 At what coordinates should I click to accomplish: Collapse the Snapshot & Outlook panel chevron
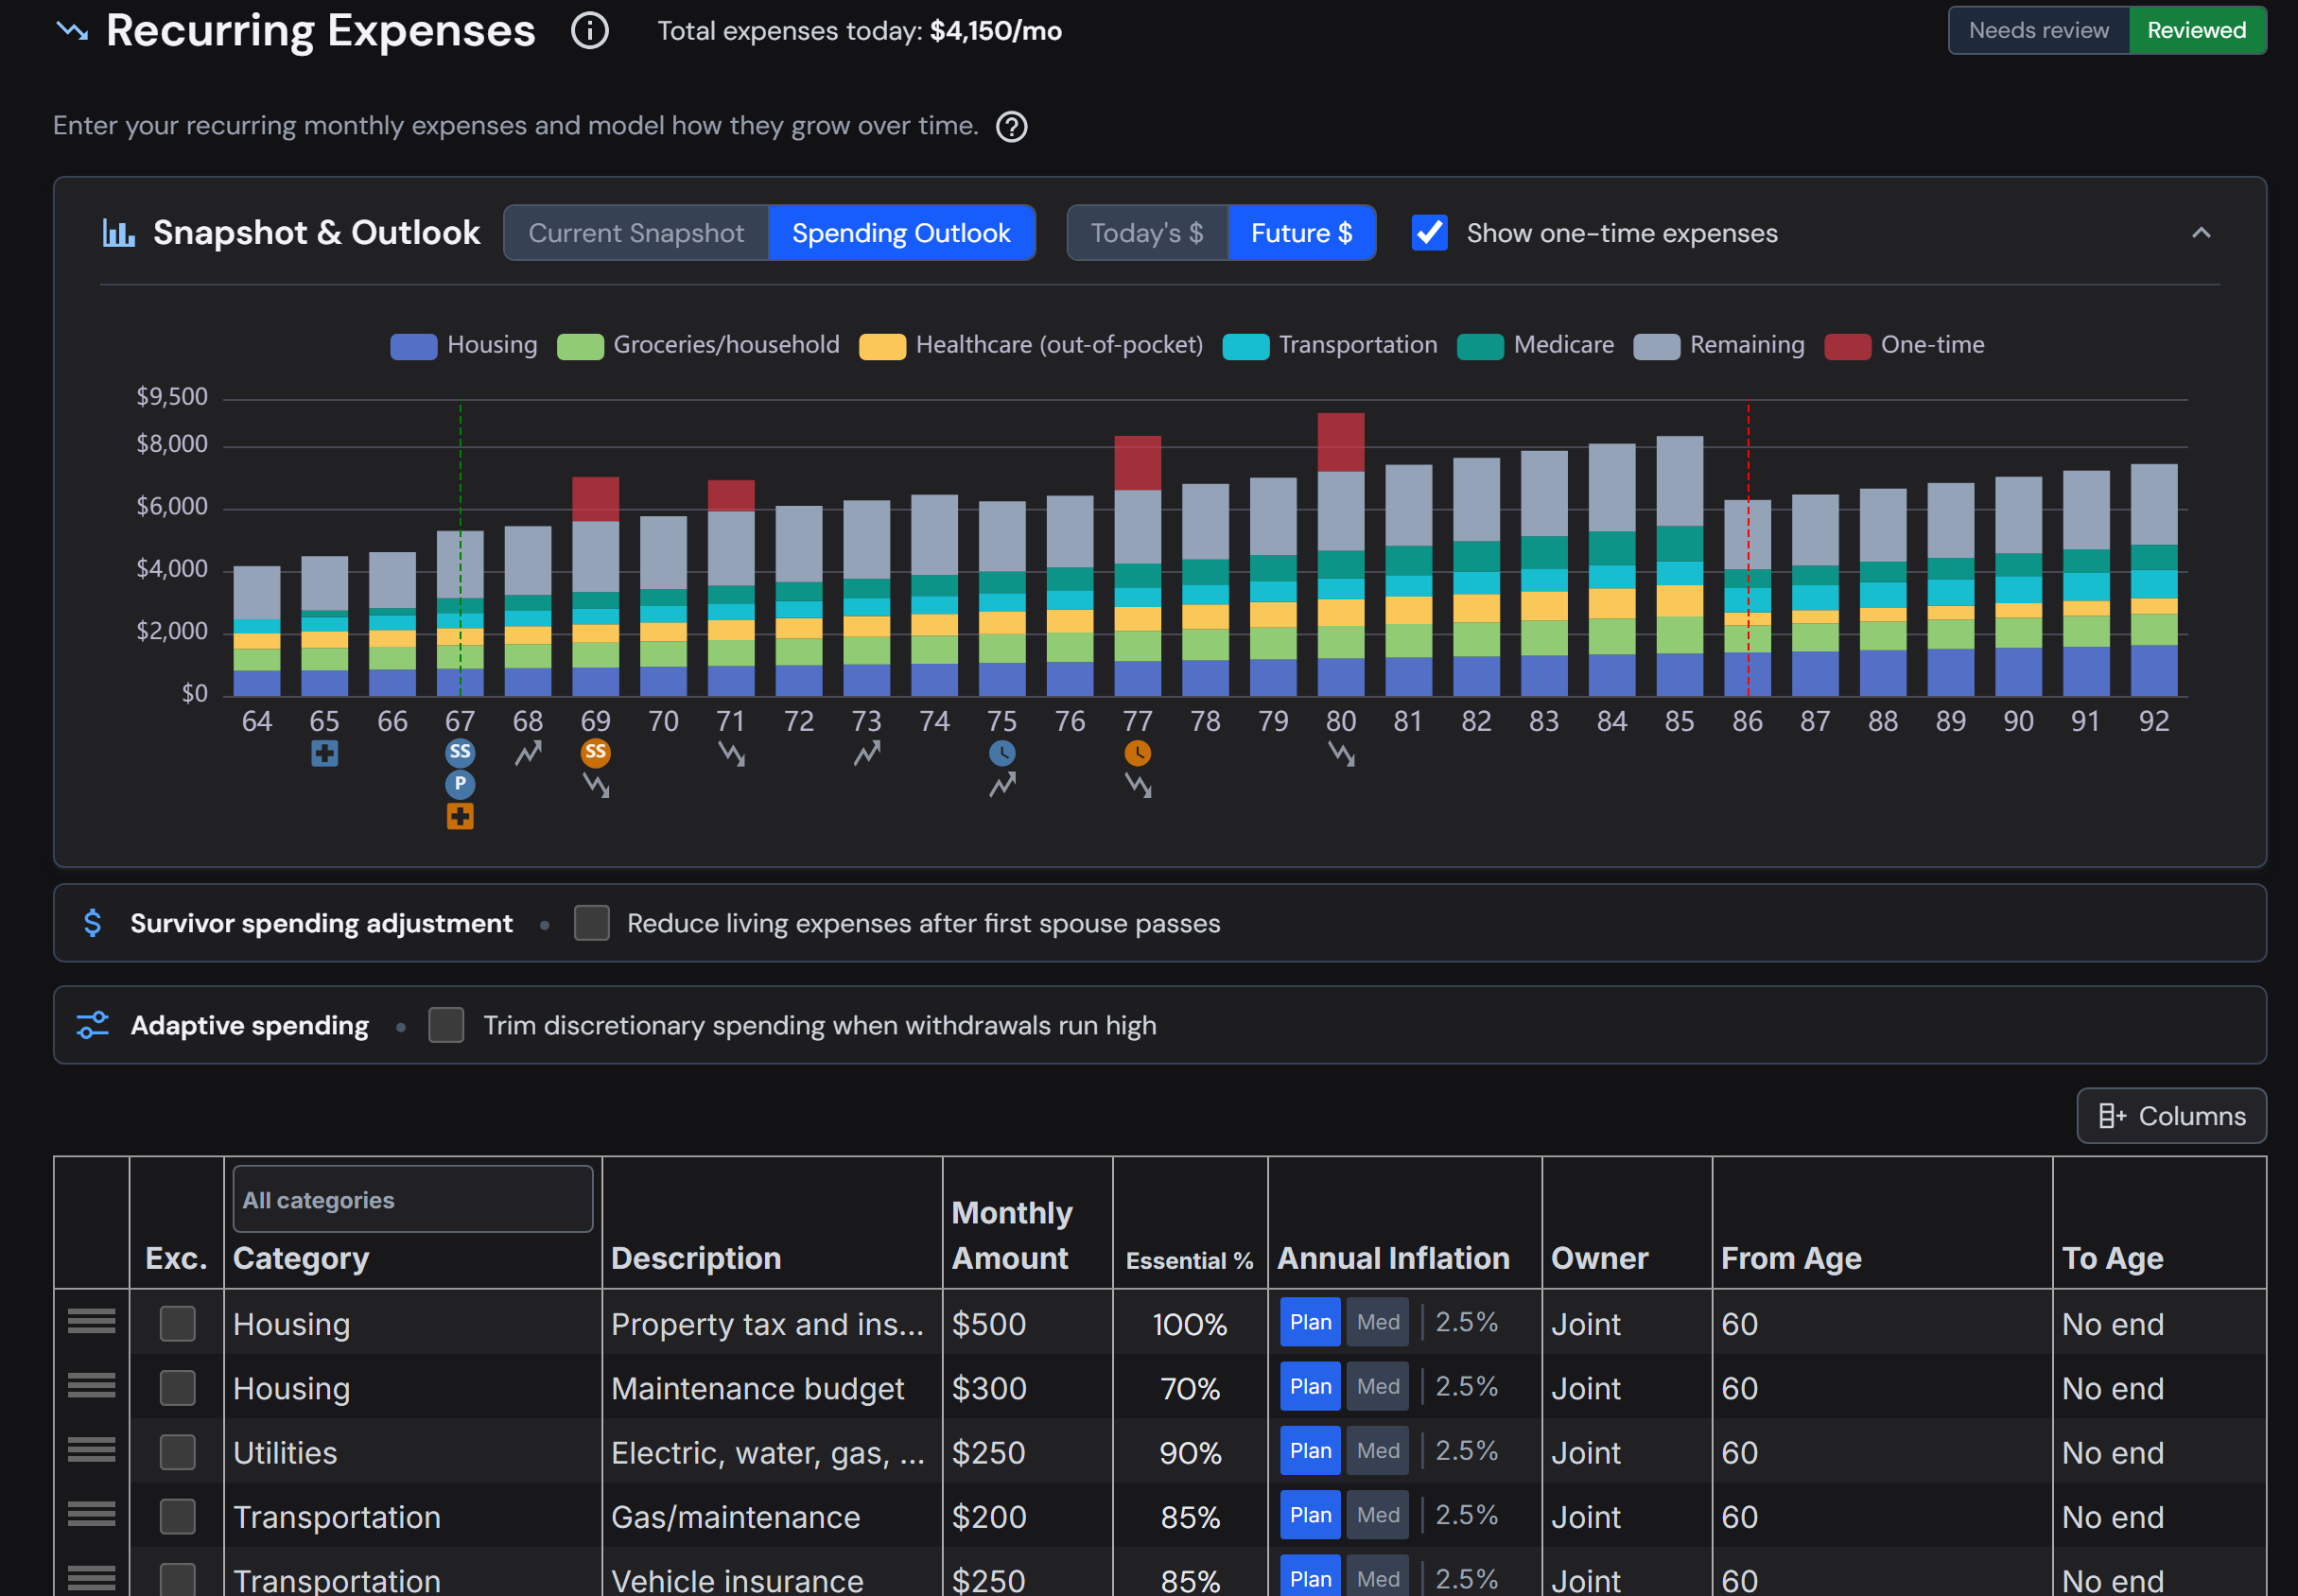click(2200, 233)
